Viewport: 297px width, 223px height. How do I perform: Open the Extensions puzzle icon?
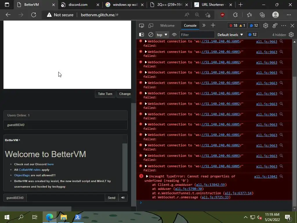pos(235,15)
